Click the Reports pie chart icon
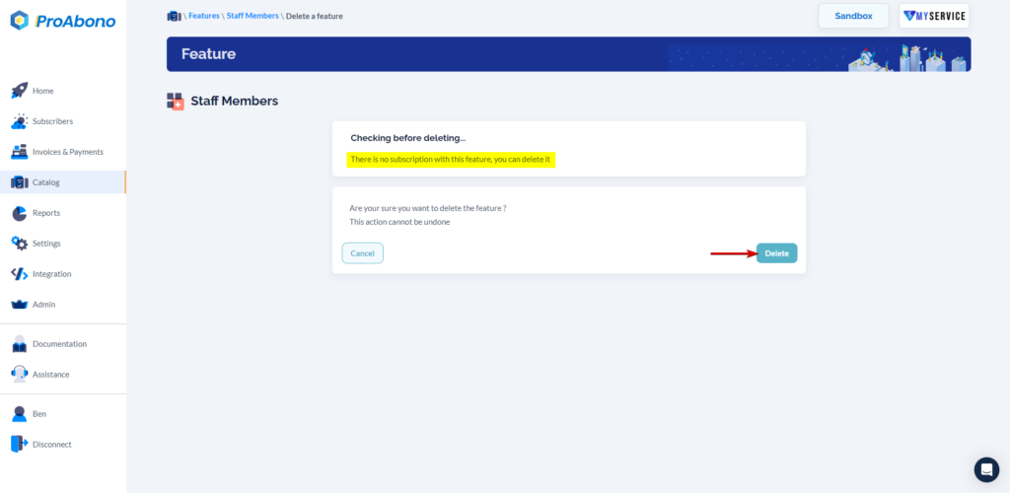1010x493 pixels. tap(20, 213)
